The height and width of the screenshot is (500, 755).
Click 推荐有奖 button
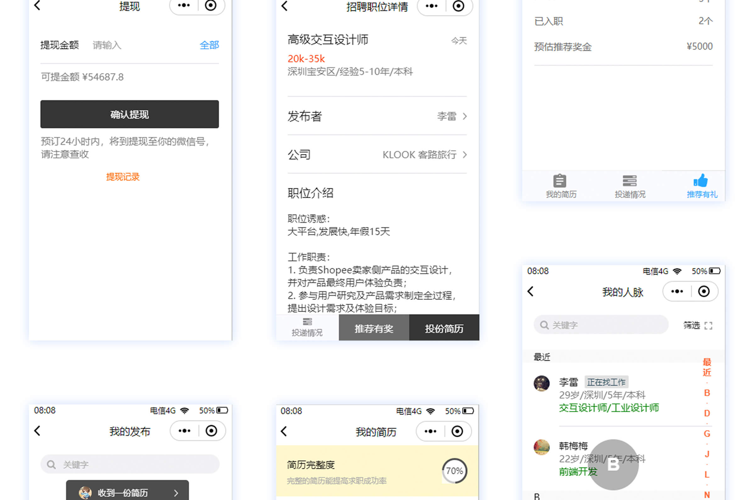coord(373,328)
